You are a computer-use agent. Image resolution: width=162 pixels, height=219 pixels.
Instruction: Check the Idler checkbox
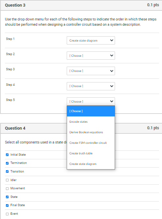[x=7, y=180]
